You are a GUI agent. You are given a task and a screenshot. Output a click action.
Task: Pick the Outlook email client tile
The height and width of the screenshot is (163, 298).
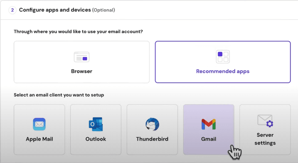pyautogui.click(x=96, y=129)
